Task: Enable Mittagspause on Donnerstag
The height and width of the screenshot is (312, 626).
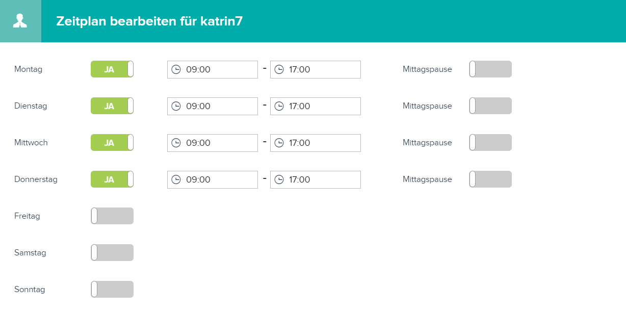Action: tap(490, 179)
